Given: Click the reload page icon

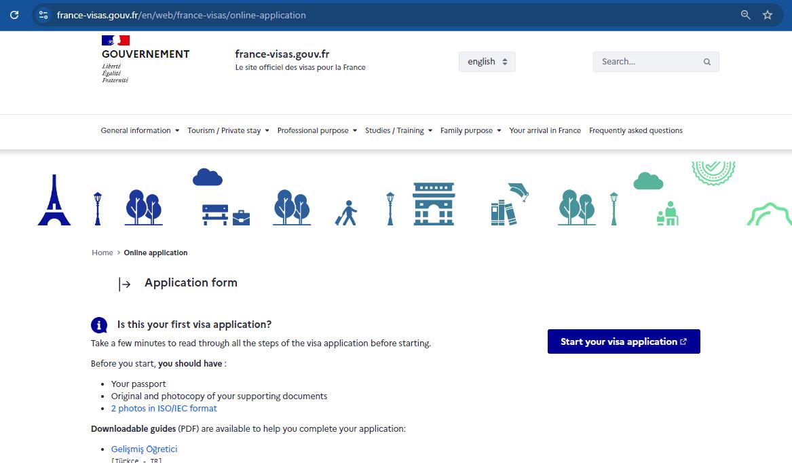Looking at the screenshot, I should point(14,14).
